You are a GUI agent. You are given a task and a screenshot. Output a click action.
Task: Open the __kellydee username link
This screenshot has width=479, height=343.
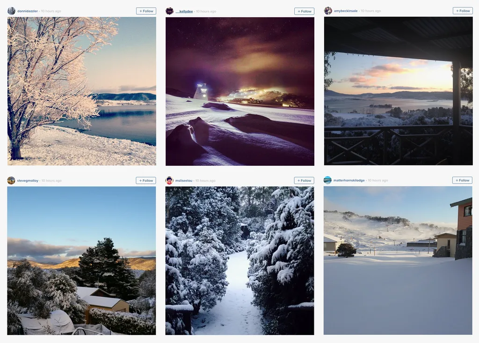(184, 11)
